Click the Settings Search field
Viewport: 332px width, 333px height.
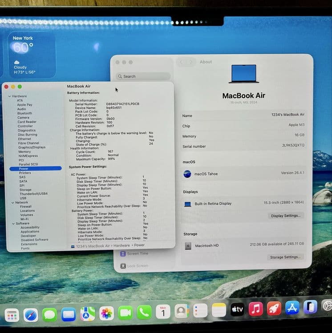click(x=143, y=76)
